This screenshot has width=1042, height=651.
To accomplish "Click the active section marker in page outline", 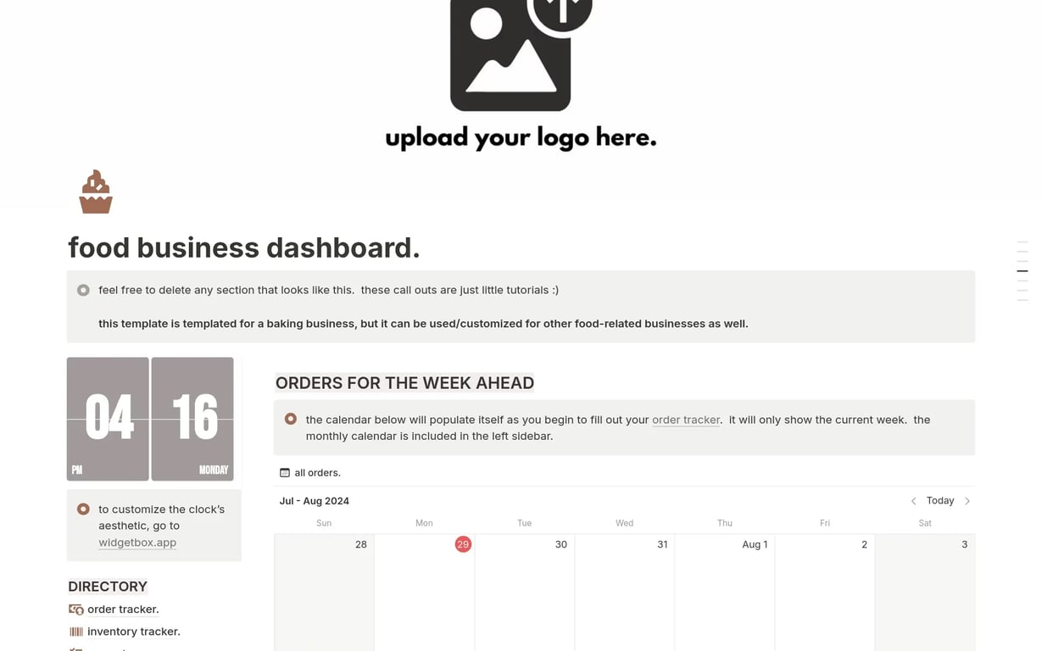I will click(x=1022, y=271).
